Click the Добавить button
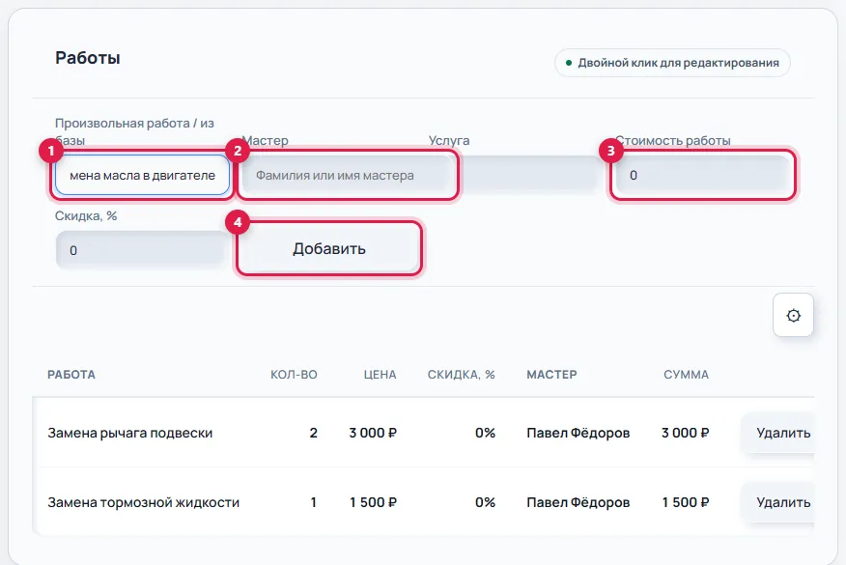Screen dimensions: 846x565 click(329, 249)
